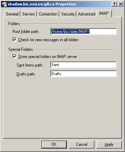Toggle Check for new messages in all folders
This screenshot has width=125, height=152.
coord(14,40)
